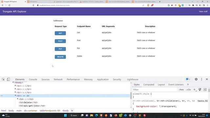Open DevTools settings gear
The width and height of the screenshot is (210, 118).
(196, 79)
